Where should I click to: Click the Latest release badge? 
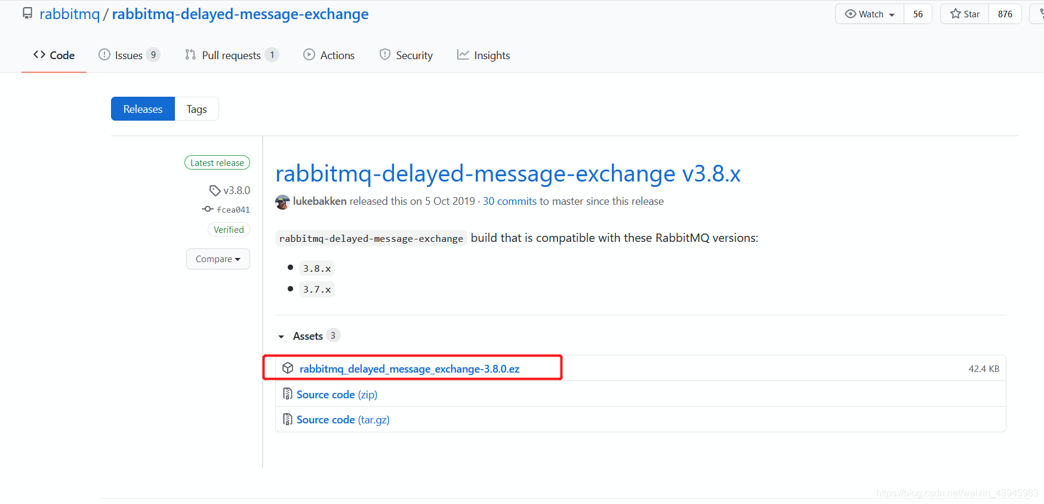click(217, 162)
